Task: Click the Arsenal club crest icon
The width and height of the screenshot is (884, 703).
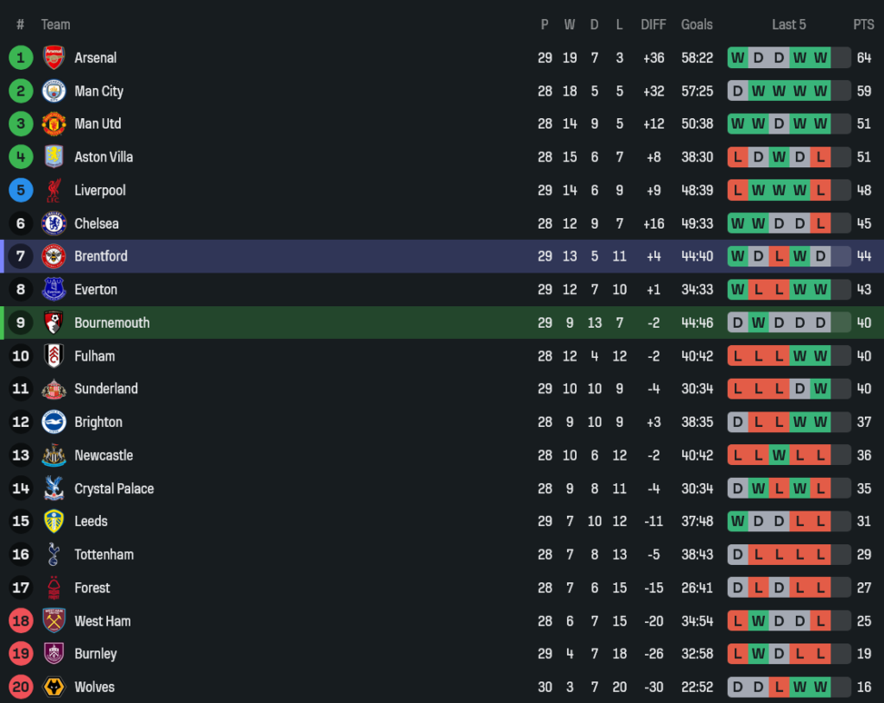Action: (x=54, y=58)
